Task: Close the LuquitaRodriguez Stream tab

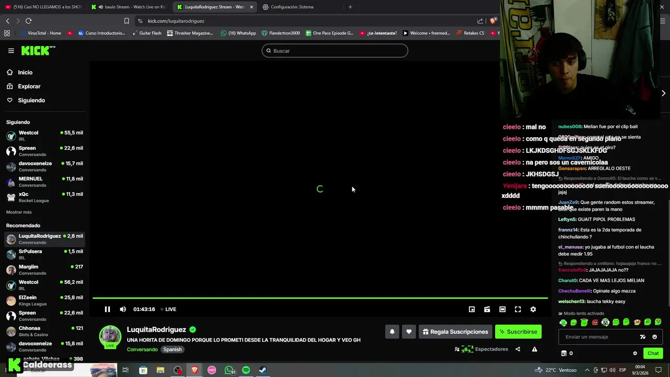Action: pyautogui.click(x=251, y=7)
